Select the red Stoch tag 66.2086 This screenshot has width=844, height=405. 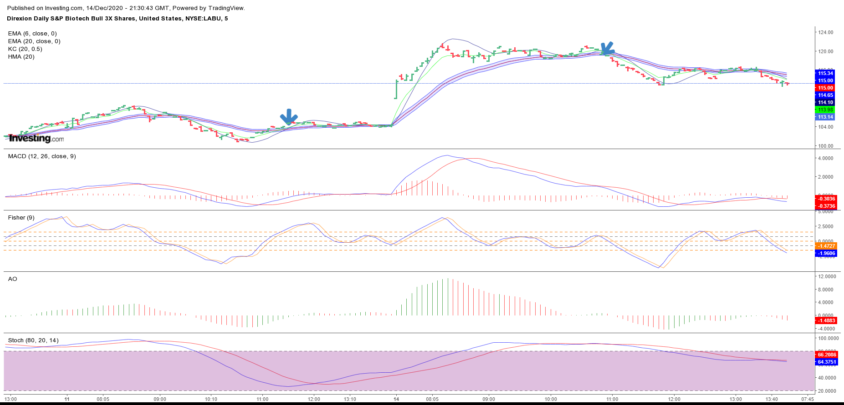826,355
